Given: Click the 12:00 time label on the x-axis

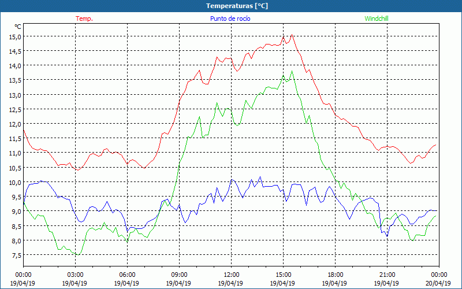Looking at the screenshot, I should coord(232,275).
